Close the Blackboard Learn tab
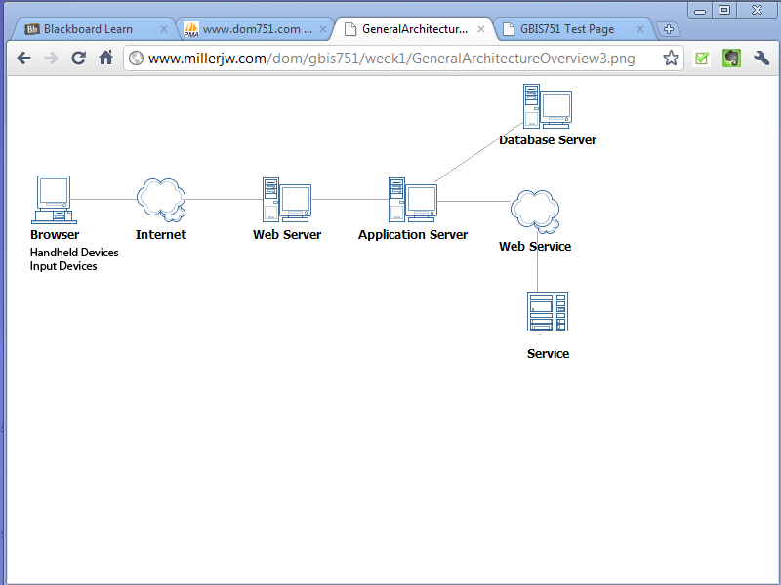Viewport: 781px width, 585px height. [x=164, y=29]
